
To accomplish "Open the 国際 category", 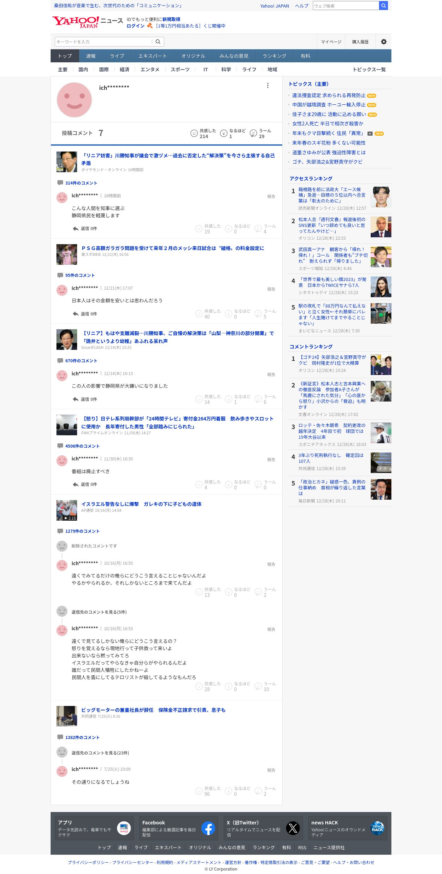I will tap(104, 70).
